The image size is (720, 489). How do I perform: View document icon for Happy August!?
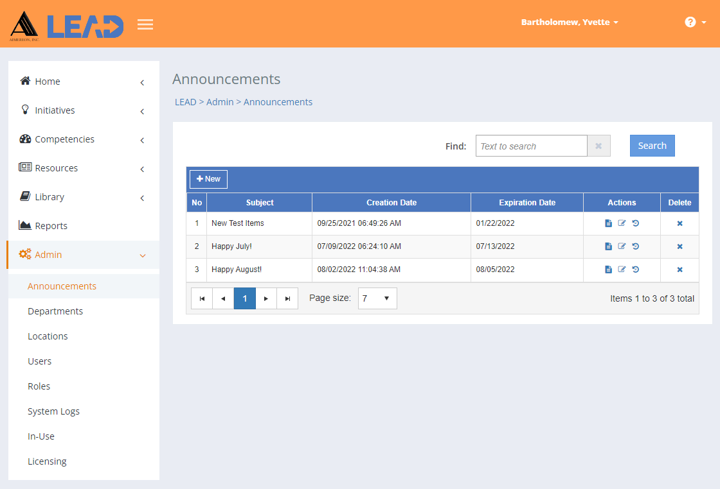[x=608, y=270]
